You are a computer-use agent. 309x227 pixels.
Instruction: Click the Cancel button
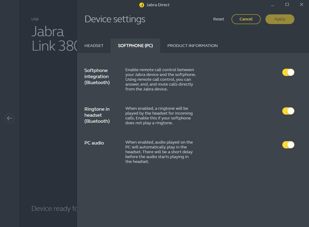246,19
